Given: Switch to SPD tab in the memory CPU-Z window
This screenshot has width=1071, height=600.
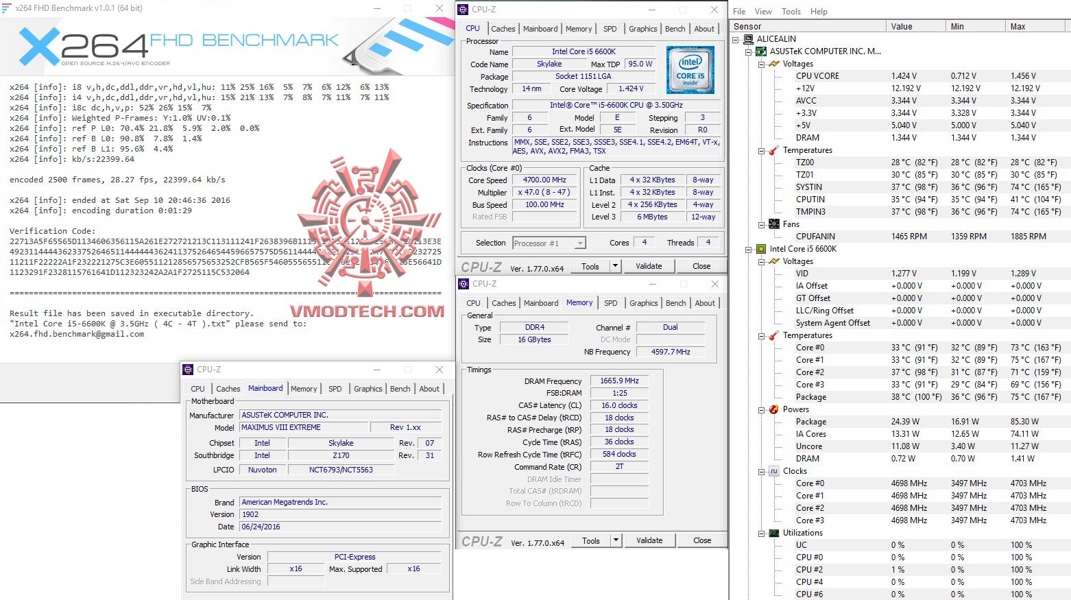Looking at the screenshot, I should [611, 303].
